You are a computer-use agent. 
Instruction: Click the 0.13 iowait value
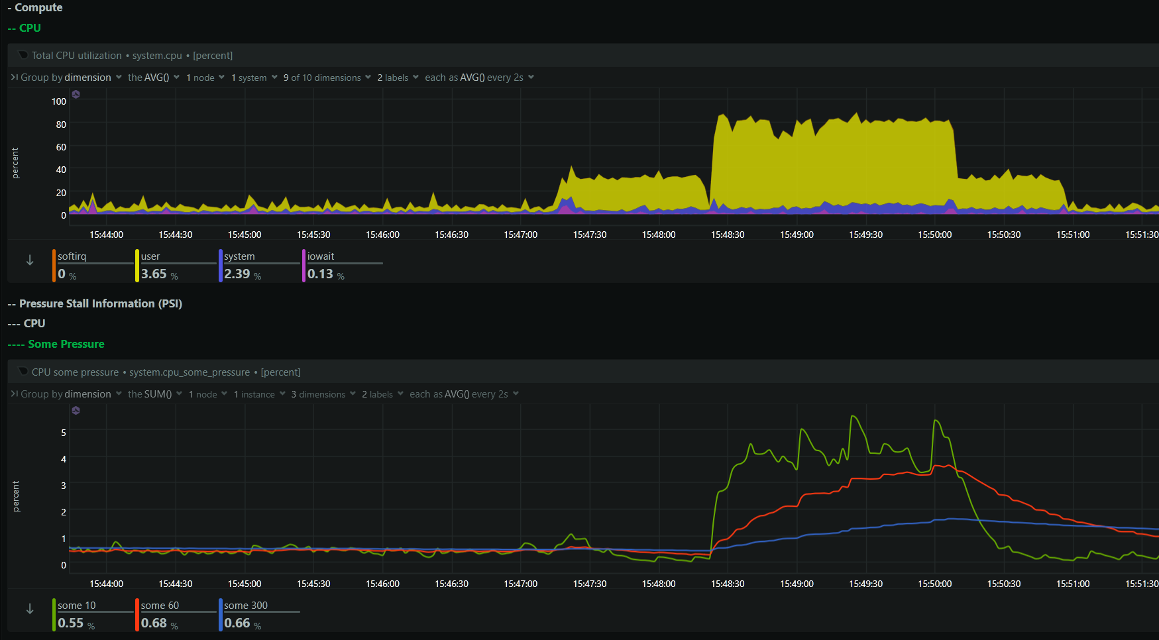coord(320,274)
